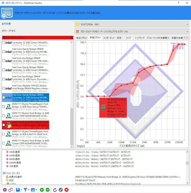191x193 pixels.
Task: Click the blue bar chart icon
Action: point(33,190)
